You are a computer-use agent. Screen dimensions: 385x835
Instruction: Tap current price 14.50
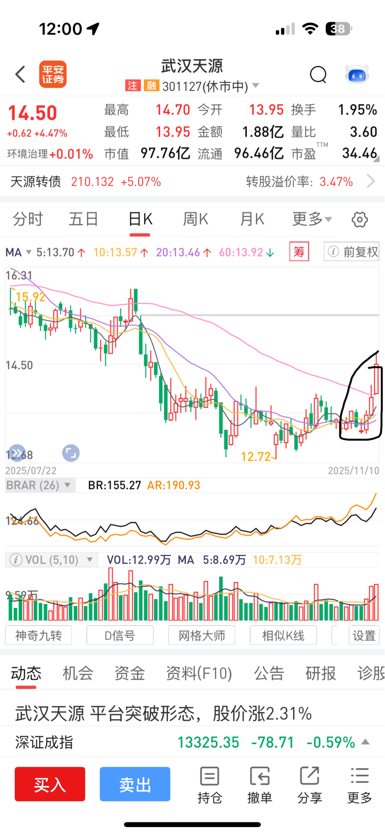coord(33,113)
